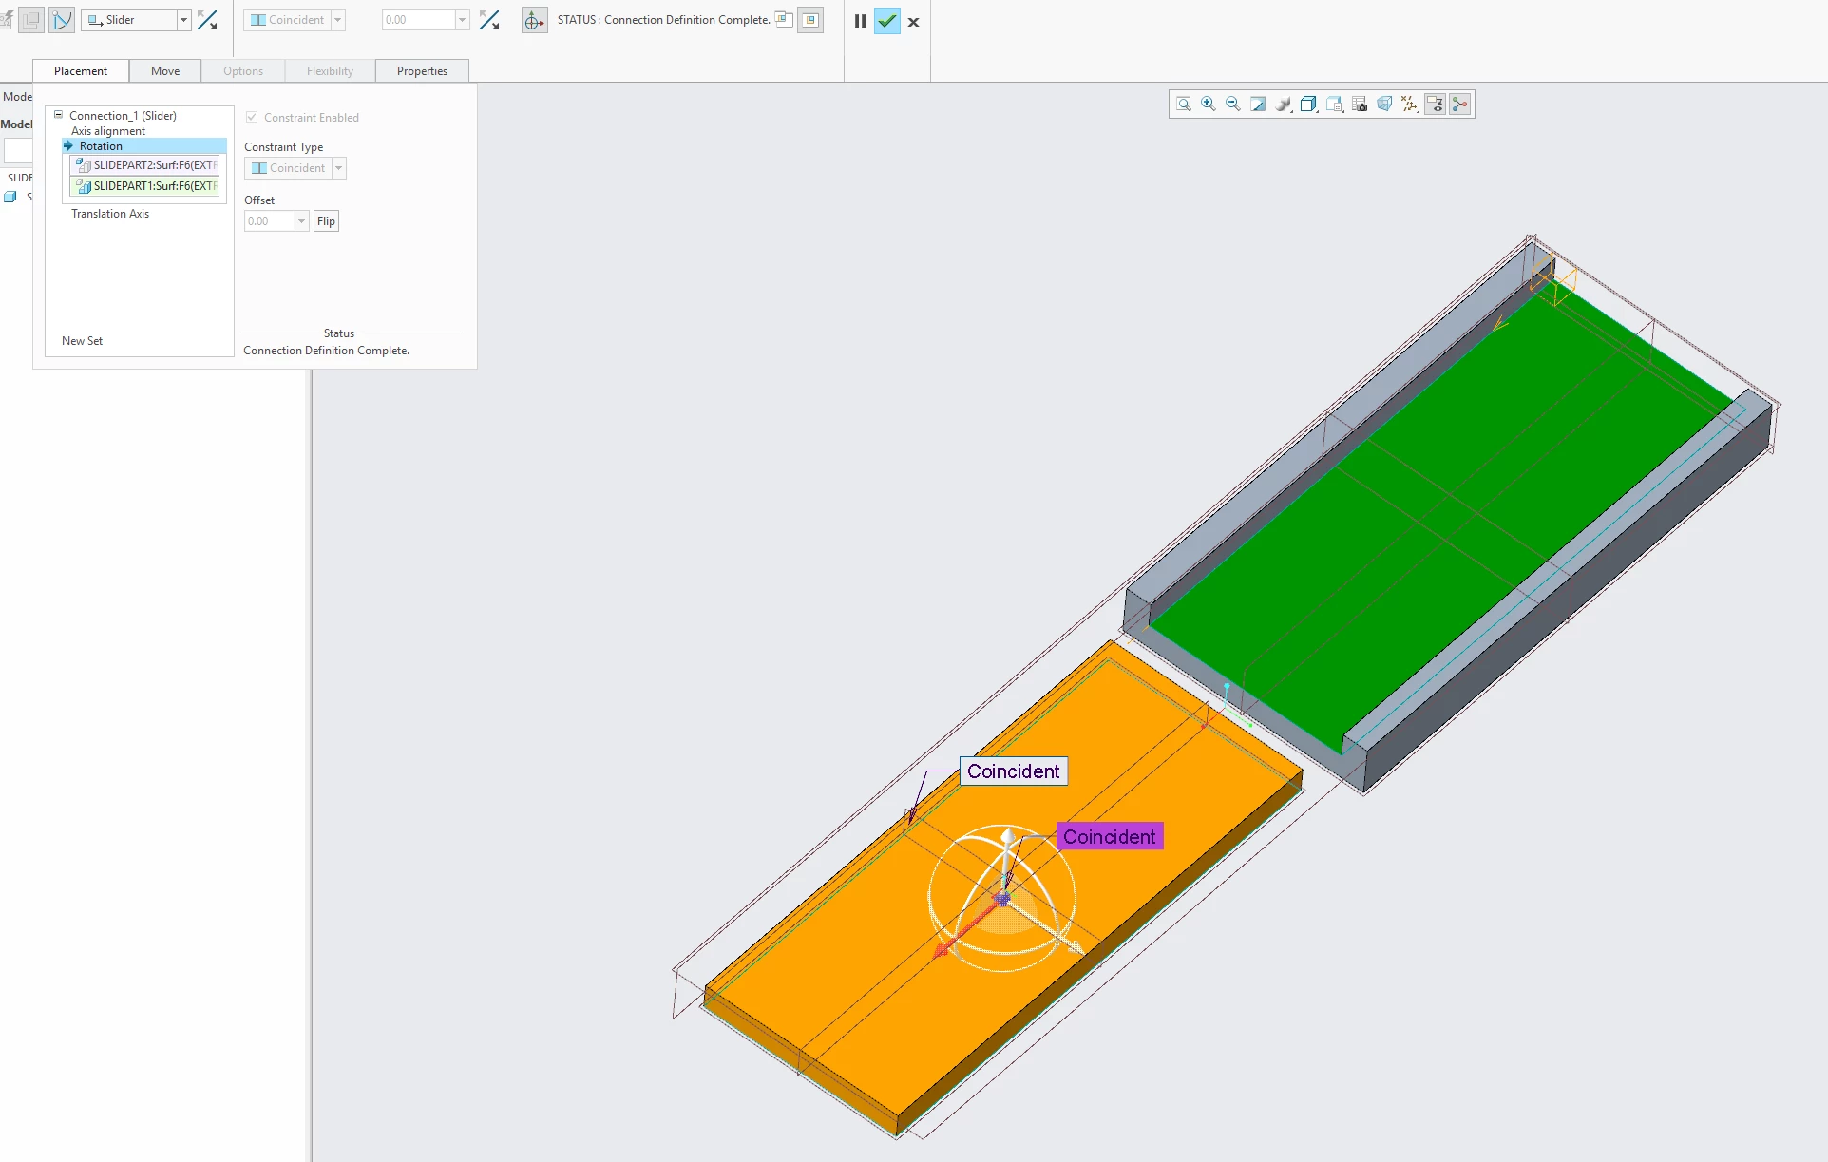Image resolution: width=1828 pixels, height=1162 pixels.
Task: Click the Repaint screen icon
Action: [1258, 105]
